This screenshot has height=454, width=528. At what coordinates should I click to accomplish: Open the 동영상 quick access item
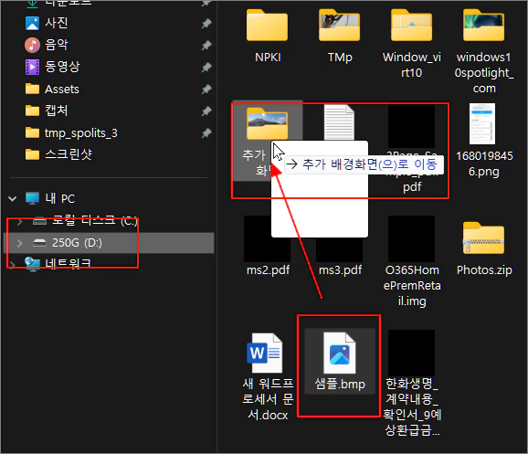click(x=53, y=67)
